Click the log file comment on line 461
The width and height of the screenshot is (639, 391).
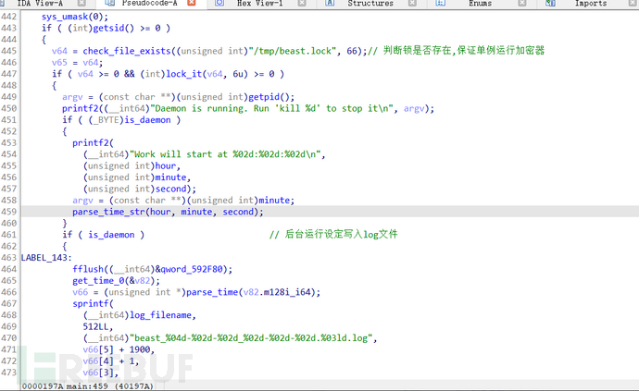tap(333, 235)
